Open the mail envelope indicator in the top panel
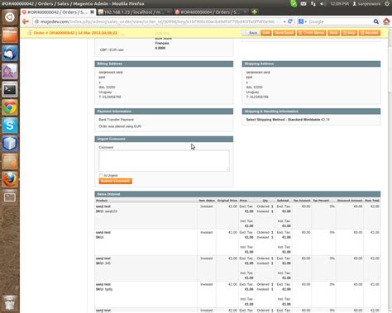Viewport: 392px width, 313px height. (x=304, y=4)
